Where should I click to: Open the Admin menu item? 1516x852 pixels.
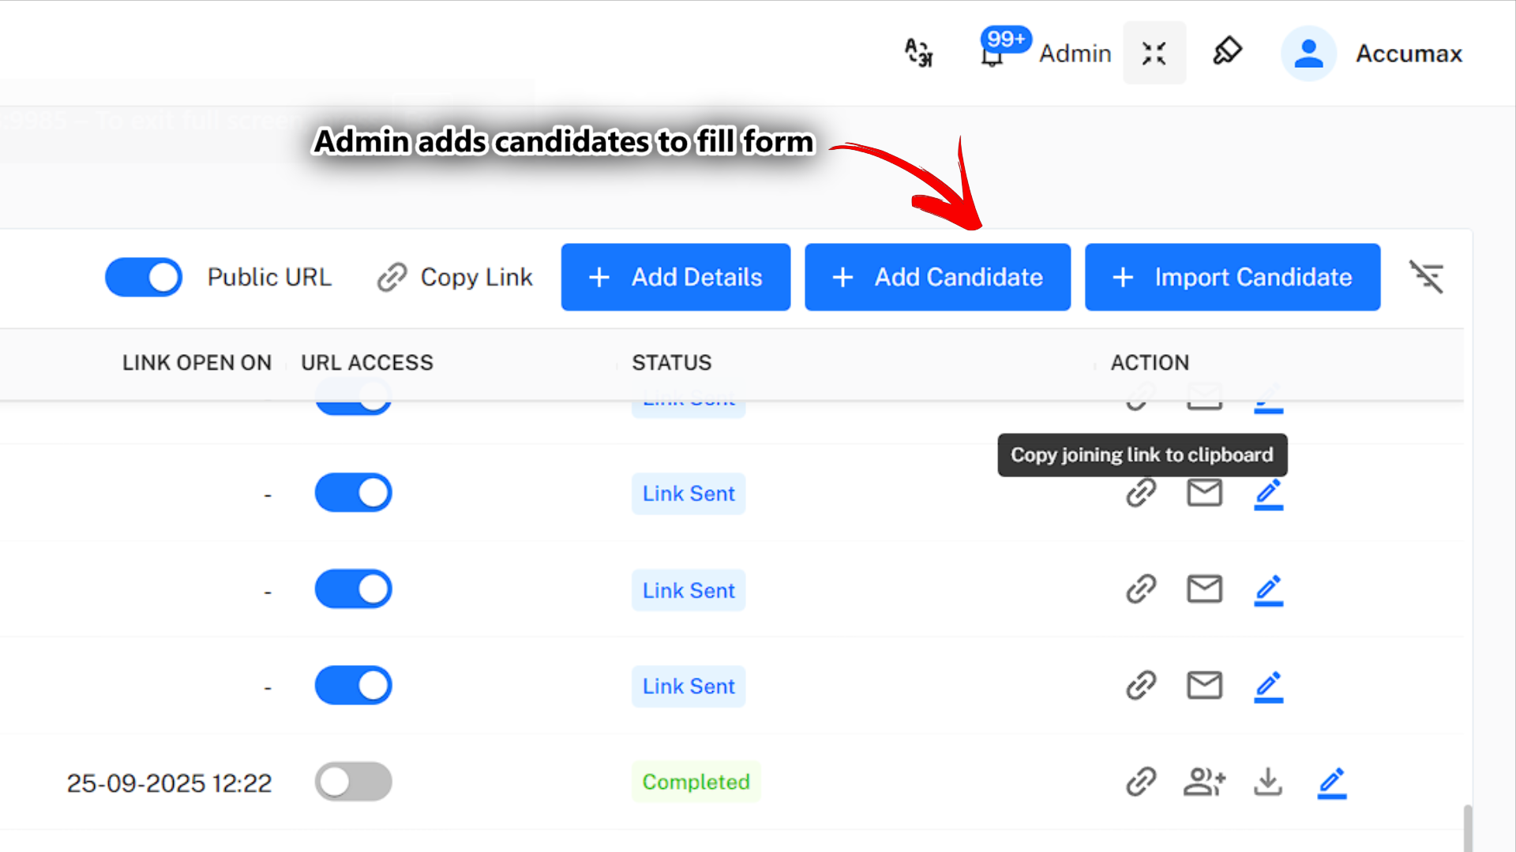tap(1075, 53)
